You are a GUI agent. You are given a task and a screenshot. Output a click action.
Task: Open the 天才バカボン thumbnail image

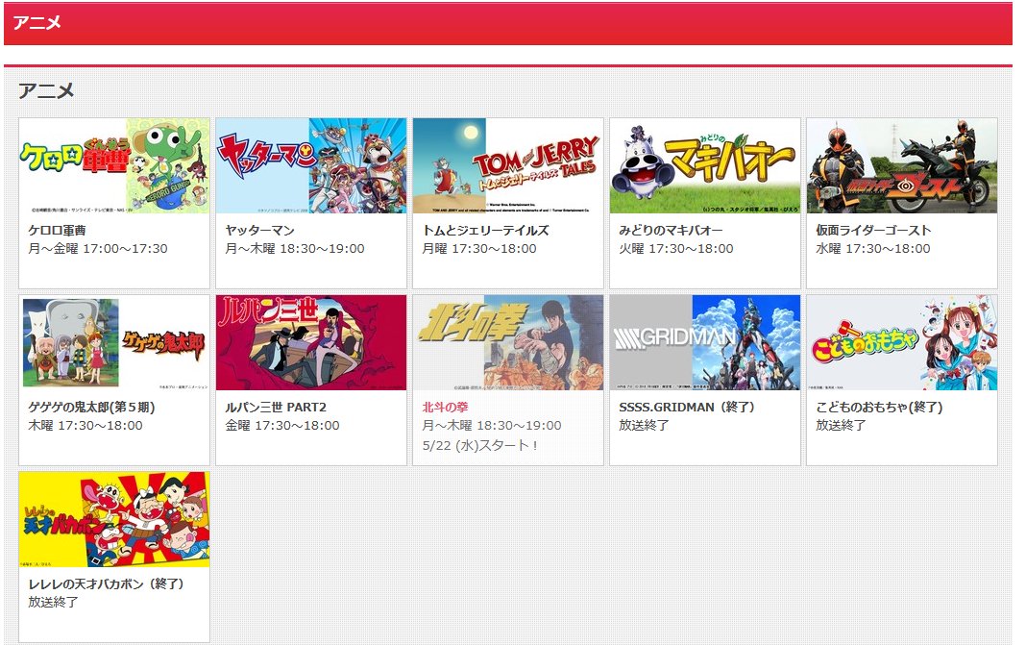(x=114, y=519)
